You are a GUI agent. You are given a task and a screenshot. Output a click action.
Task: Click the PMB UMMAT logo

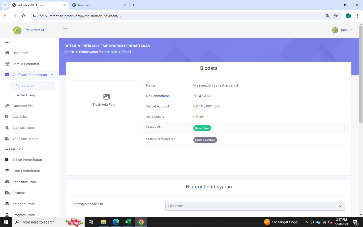coord(17,30)
